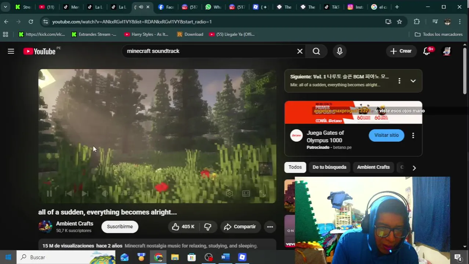Open Windows notification center
Screen dimensions: 469x264
point(458,257)
